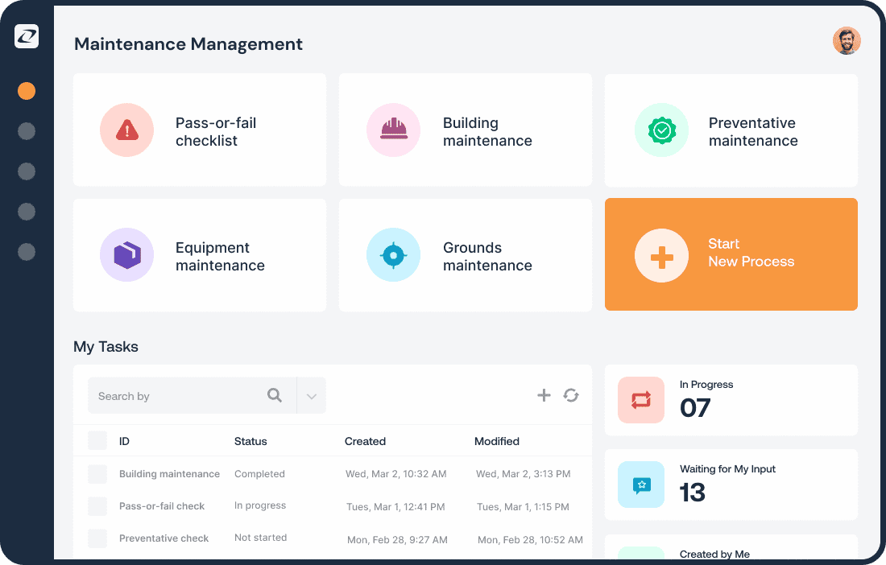This screenshot has height=565, width=886.
Task: Check the Pass-or-fail check row checkbox
Action: coord(97,506)
